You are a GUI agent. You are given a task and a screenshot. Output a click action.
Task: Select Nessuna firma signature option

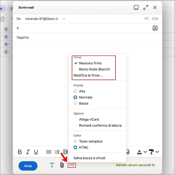click(x=90, y=63)
